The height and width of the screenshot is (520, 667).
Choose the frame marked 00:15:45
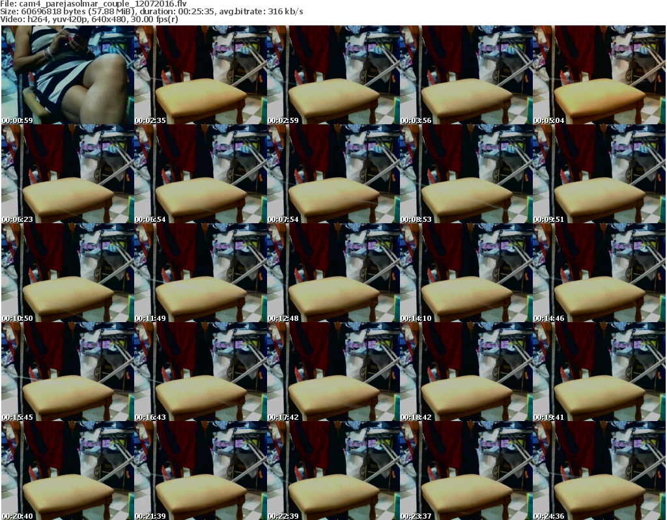[67, 372]
